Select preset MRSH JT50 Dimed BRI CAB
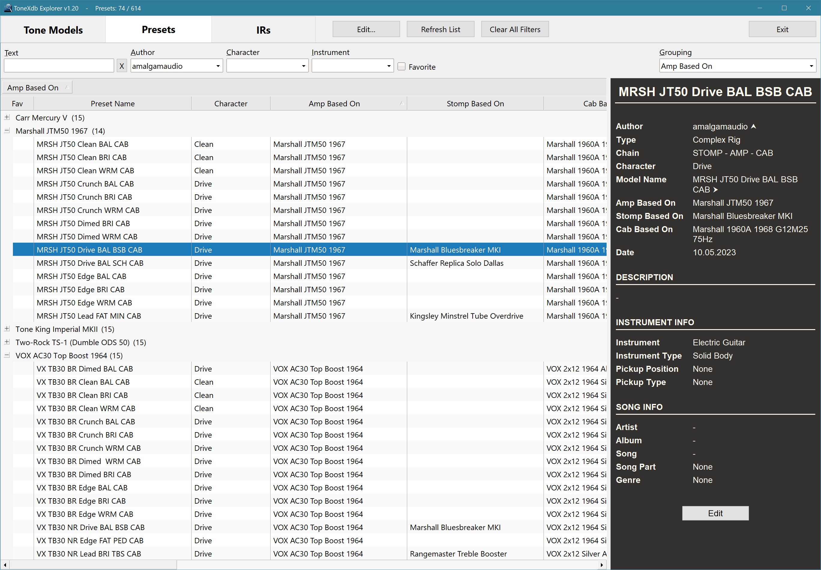This screenshot has height=570, width=821. (83, 223)
